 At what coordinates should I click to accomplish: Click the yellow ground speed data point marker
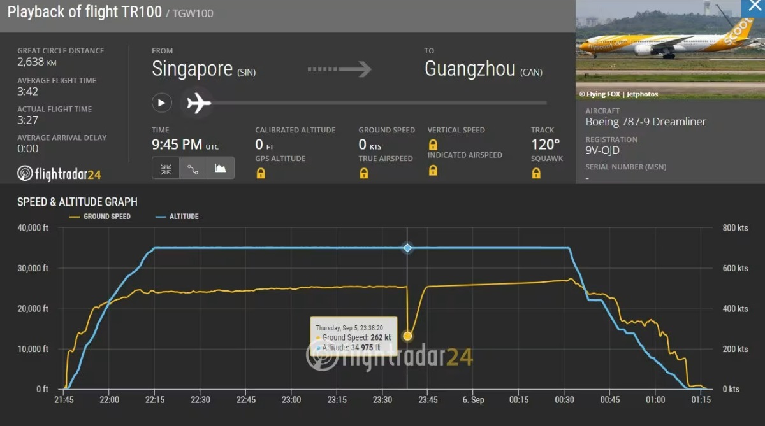point(407,336)
